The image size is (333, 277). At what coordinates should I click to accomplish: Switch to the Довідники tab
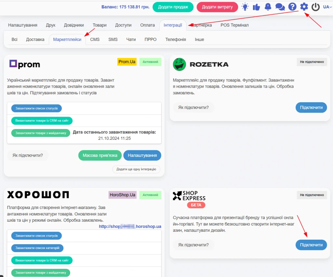pyautogui.click(x=74, y=25)
